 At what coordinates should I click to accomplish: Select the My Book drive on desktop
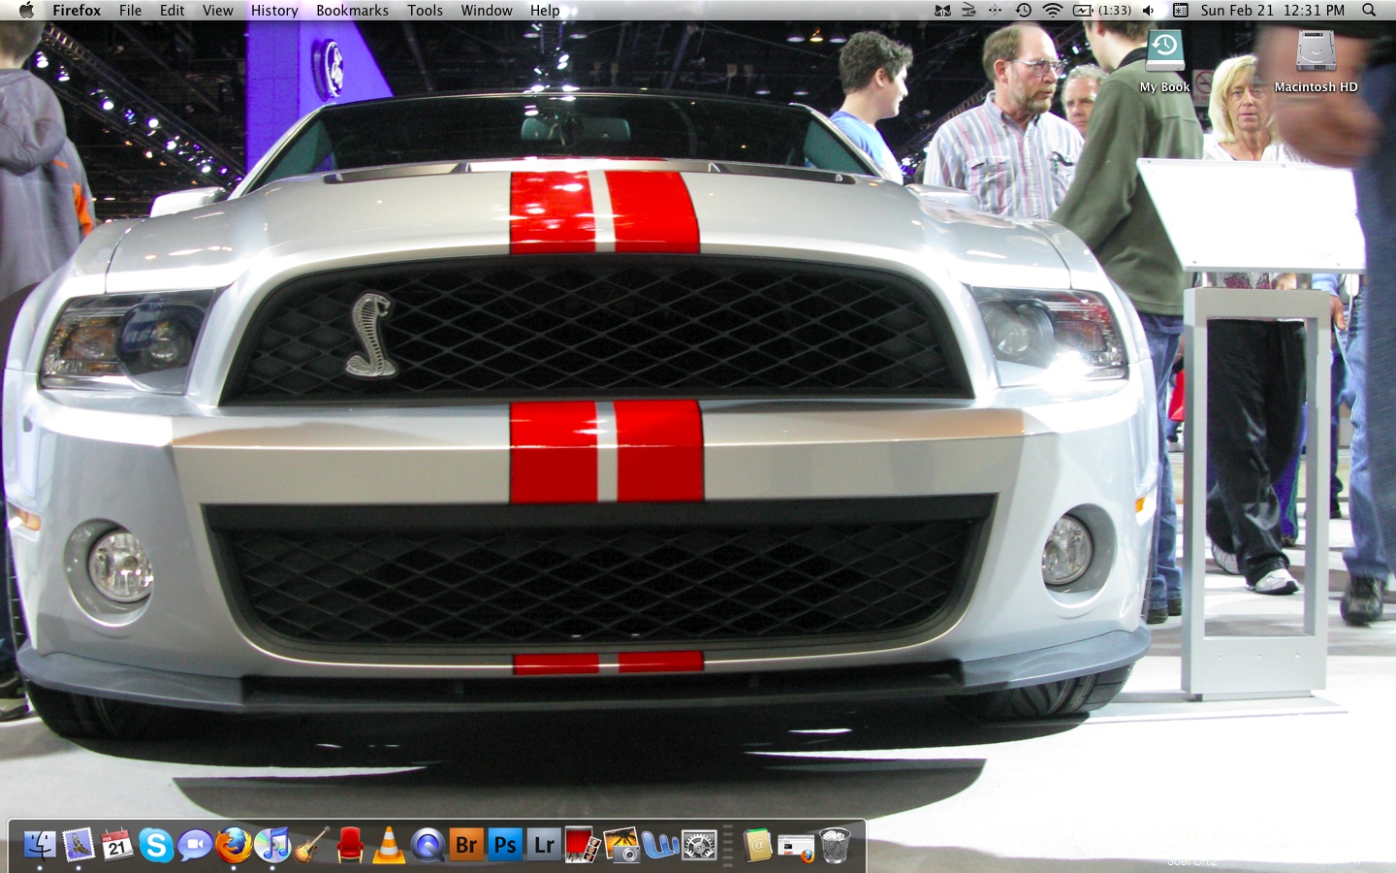tap(1164, 61)
